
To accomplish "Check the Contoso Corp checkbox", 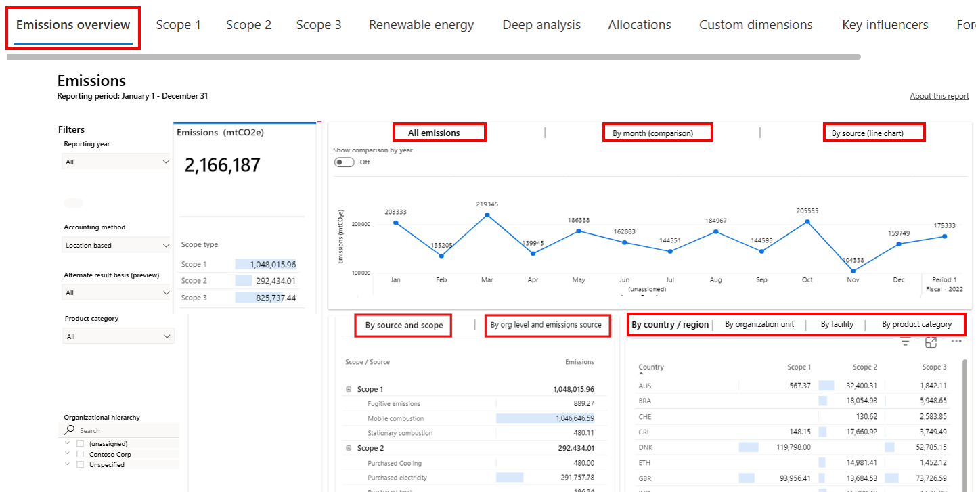I will tap(80, 454).
